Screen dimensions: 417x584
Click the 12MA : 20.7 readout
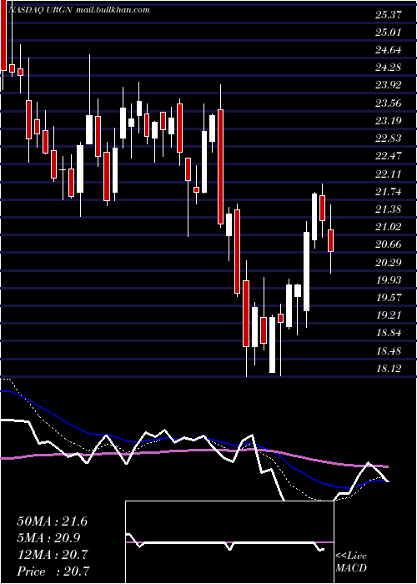tap(52, 555)
